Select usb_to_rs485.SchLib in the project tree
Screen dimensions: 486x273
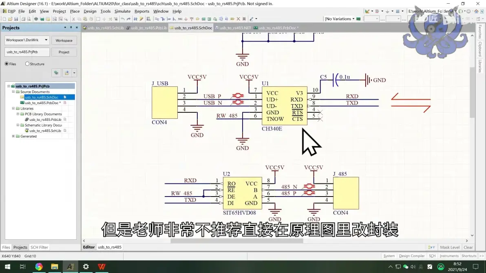pos(45,131)
